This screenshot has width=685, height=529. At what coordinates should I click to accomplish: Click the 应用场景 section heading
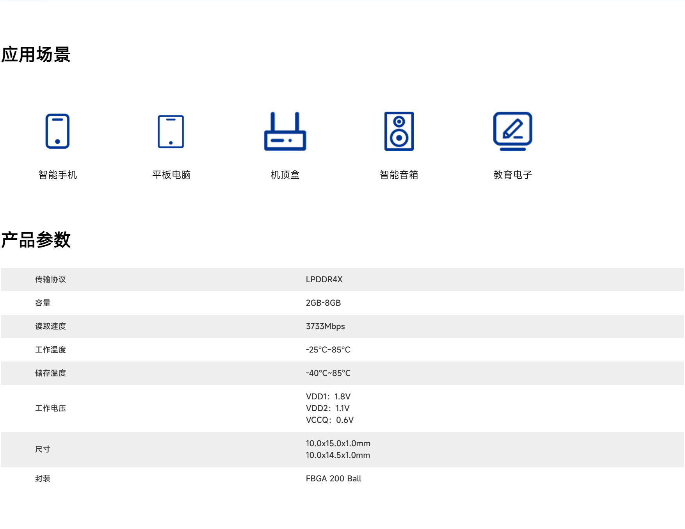click(36, 54)
